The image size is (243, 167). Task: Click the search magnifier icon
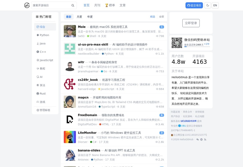coord(73,5)
